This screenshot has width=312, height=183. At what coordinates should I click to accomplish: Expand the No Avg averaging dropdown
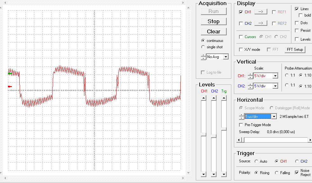pyautogui.click(x=226, y=57)
